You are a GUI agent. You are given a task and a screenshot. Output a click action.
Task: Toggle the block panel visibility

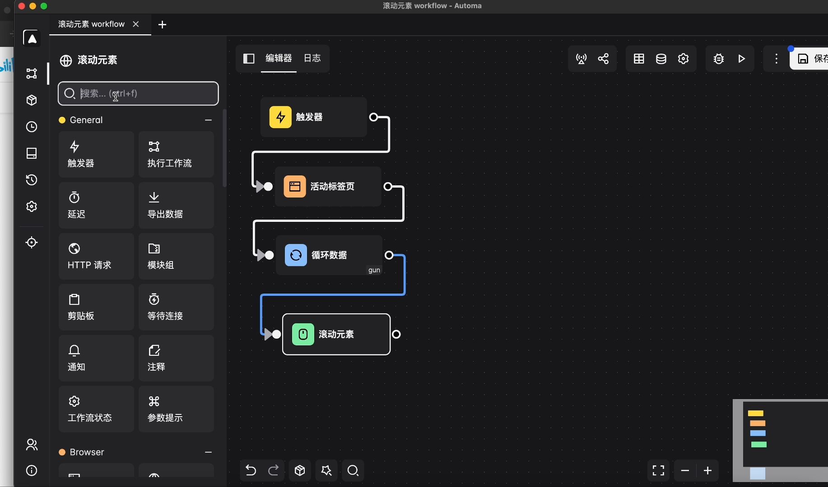pyautogui.click(x=249, y=59)
